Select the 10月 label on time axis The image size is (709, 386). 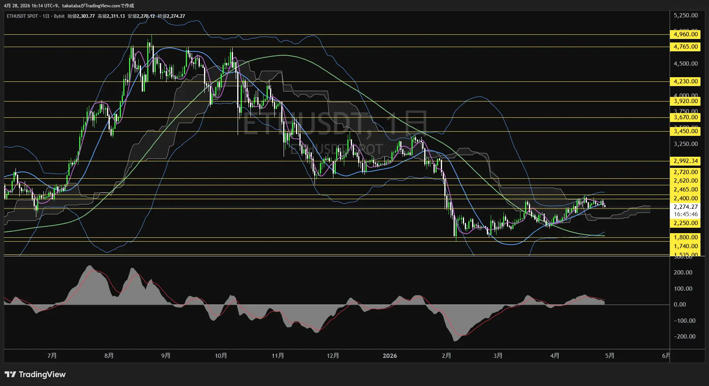point(221,356)
